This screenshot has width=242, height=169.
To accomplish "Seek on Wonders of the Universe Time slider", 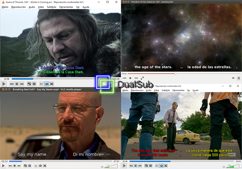I will click(x=185, y=74).
